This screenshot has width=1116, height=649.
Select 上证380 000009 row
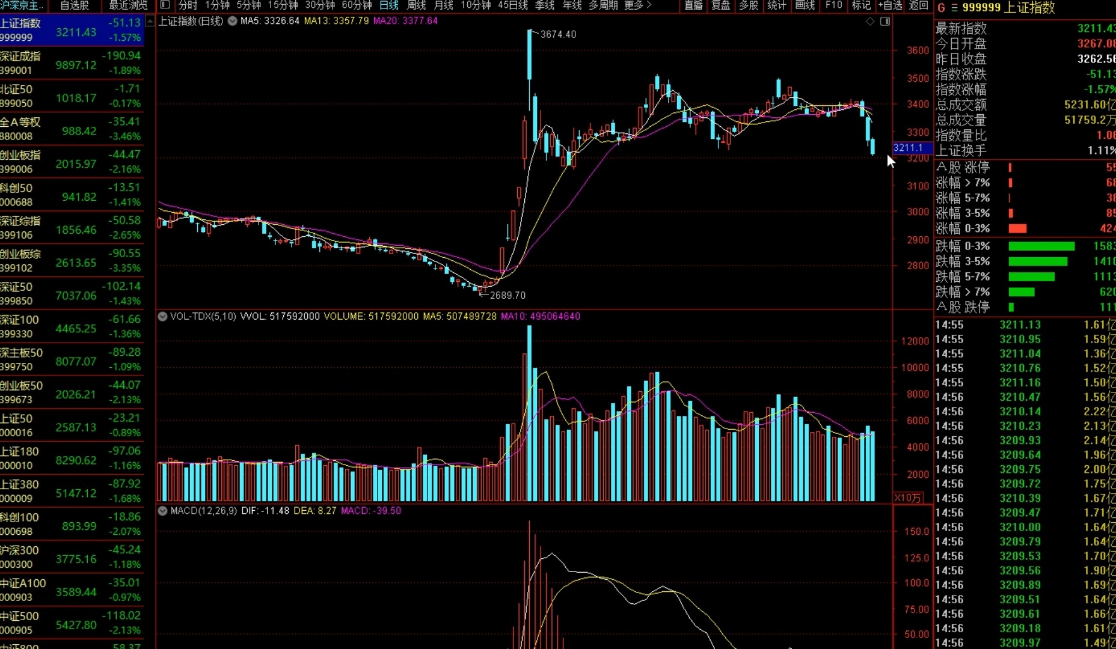pyautogui.click(x=72, y=491)
